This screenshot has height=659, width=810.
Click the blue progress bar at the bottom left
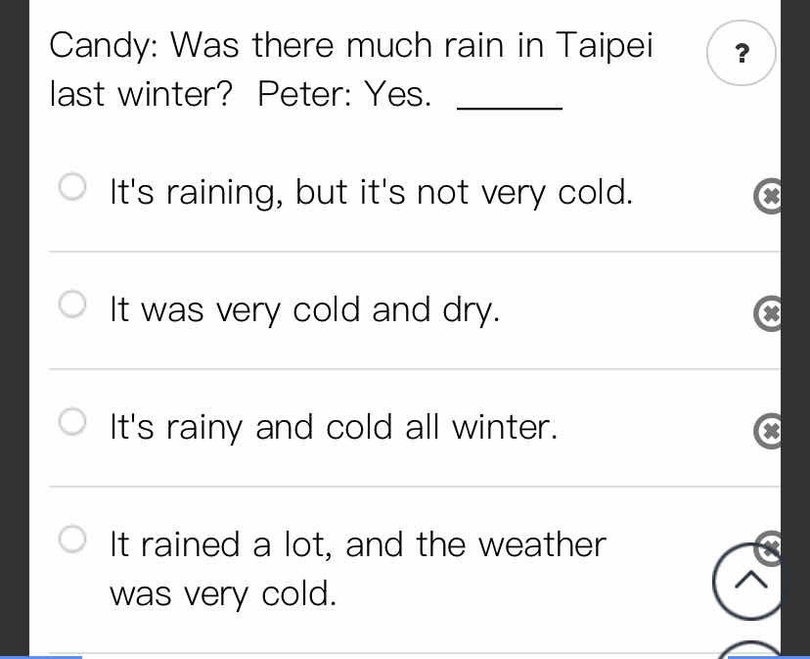click(x=41, y=657)
